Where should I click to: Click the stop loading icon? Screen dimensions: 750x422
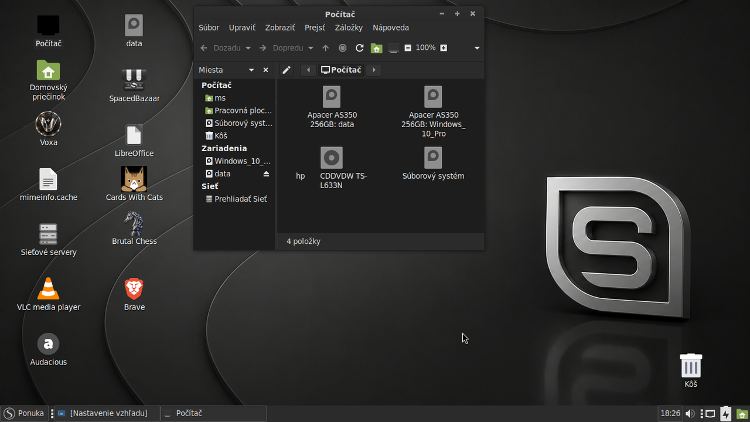click(343, 48)
